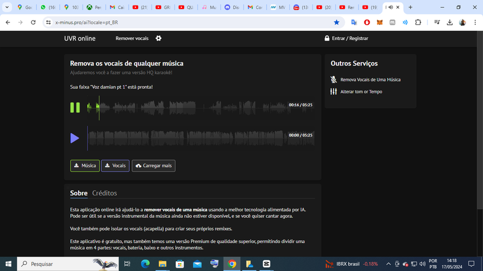This screenshot has height=271, width=483.
Task: Go back to previous page
Action: [x=8, y=22]
